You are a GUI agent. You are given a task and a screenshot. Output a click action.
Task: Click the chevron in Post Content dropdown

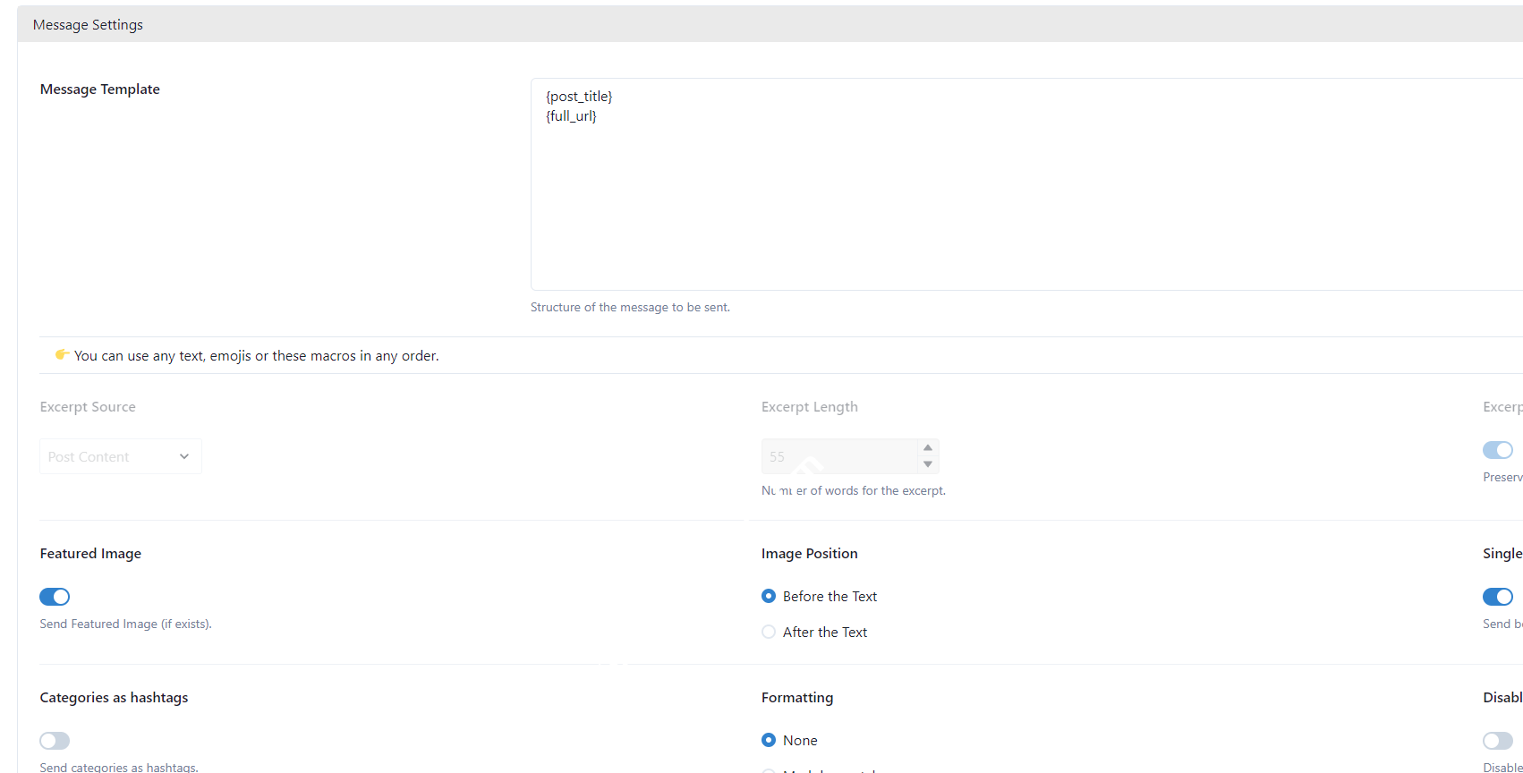[x=184, y=456]
